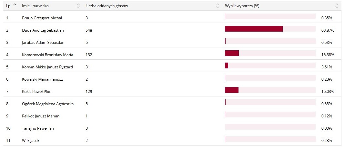Click sort arrows for Liczba oddanych głosów

coord(218,6)
